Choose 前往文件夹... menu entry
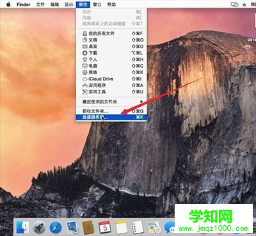Viewport: 256px width, 236px height. click(x=111, y=111)
